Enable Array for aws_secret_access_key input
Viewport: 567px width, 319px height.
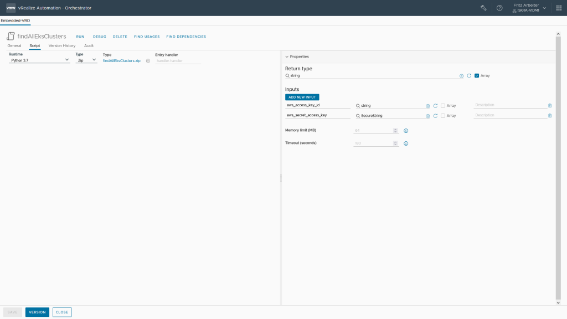pyautogui.click(x=443, y=116)
